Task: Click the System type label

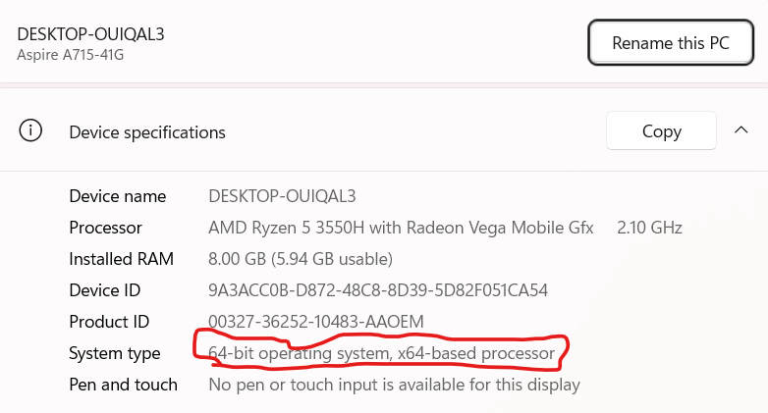Action: pos(115,353)
